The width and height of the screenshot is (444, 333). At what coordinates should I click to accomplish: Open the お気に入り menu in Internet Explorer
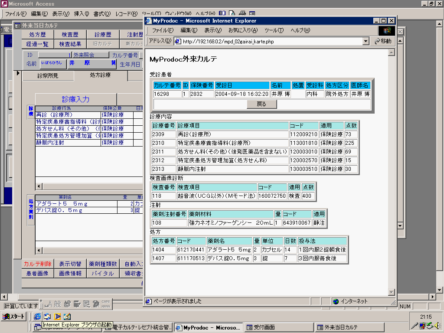pyautogui.click(x=243, y=30)
